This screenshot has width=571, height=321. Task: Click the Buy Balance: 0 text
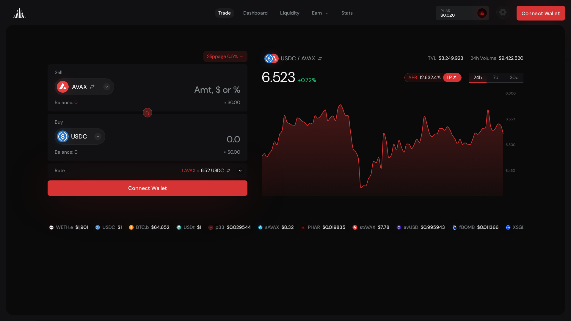point(66,152)
